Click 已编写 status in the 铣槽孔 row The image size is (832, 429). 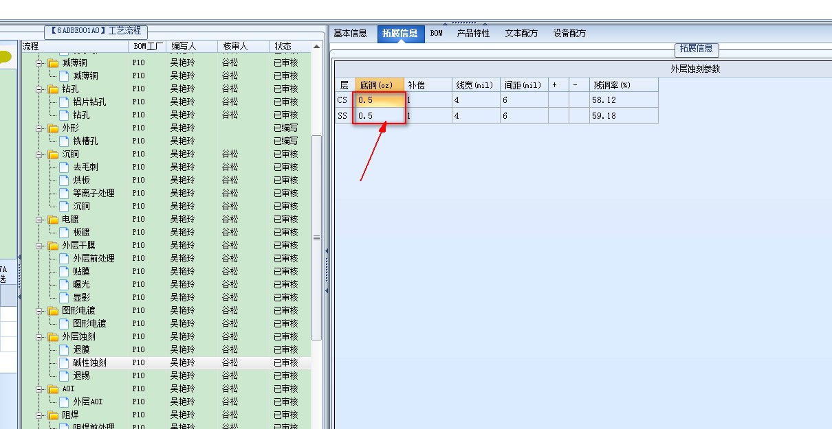(286, 141)
